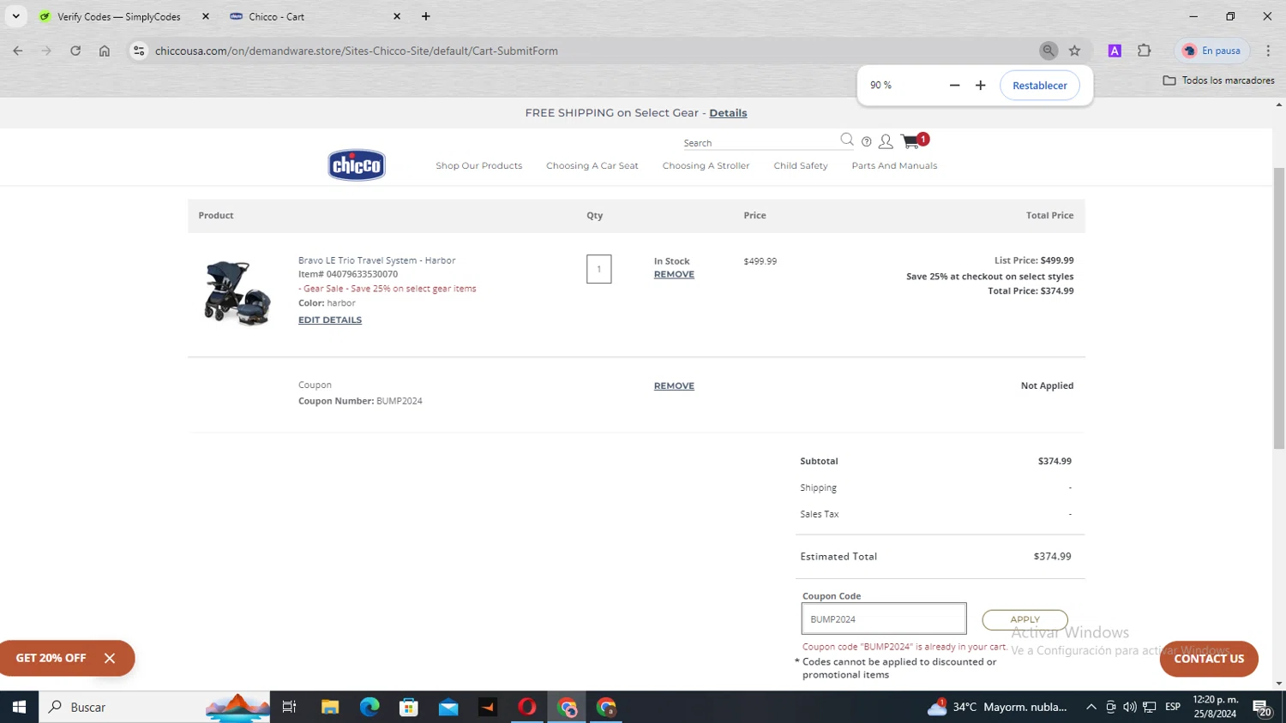Open the browser extensions puzzle icon
1286x723 pixels.
coord(1144,51)
